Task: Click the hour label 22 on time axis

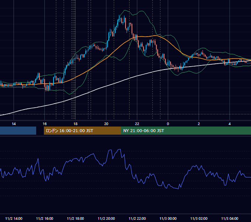Action: pyautogui.click(x=137, y=124)
